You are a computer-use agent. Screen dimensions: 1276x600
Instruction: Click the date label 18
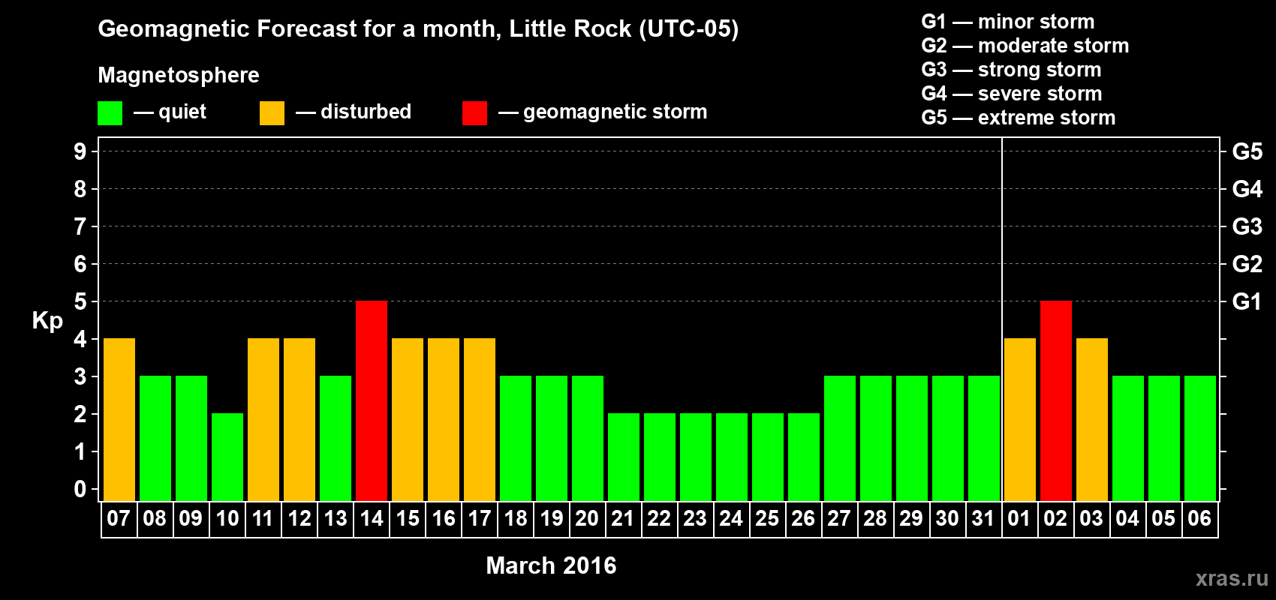click(515, 518)
